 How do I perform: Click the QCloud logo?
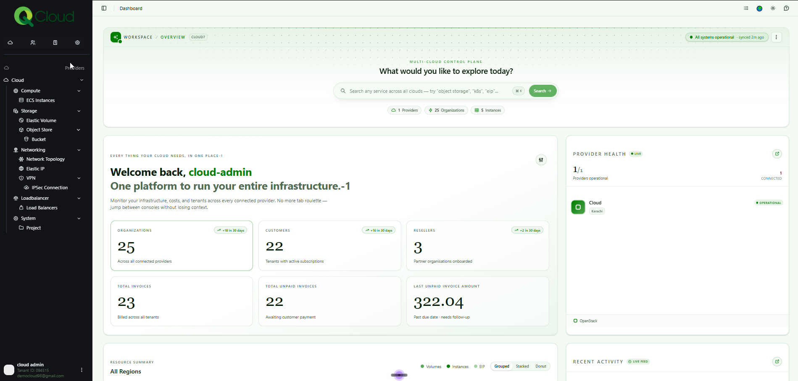[44, 17]
